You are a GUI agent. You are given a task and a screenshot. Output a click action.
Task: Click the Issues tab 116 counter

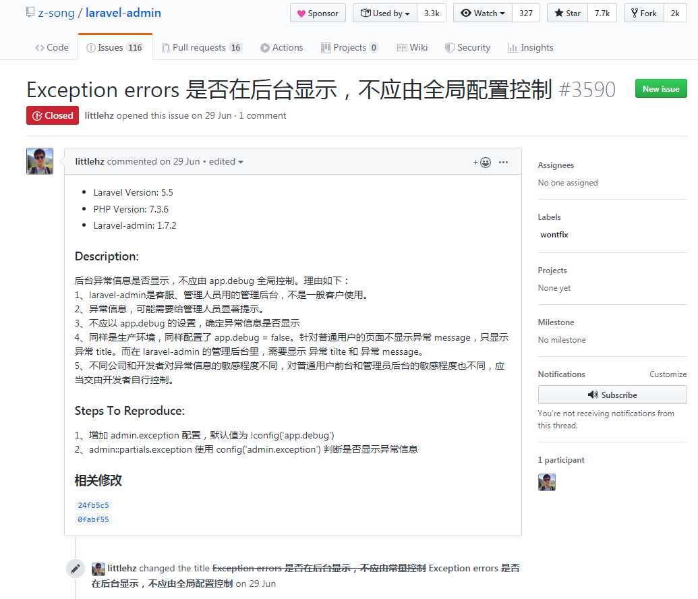pos(135,48)
